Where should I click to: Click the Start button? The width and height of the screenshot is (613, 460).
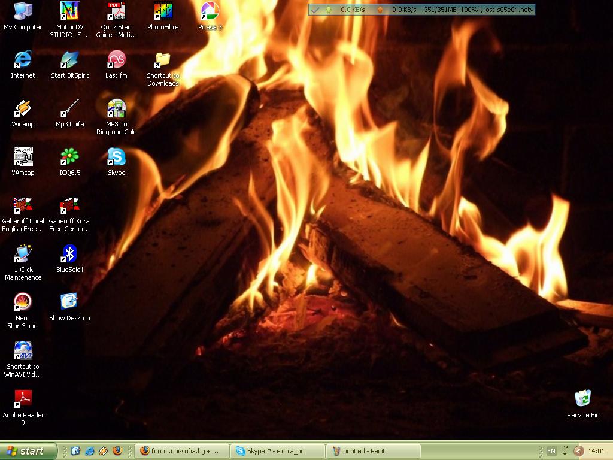pos(29,451)
